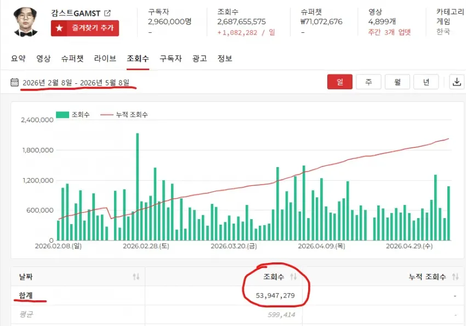Switch the chart to the 월 monthly interval
Screen dimensions: 466x326
[x=397, y=82]
